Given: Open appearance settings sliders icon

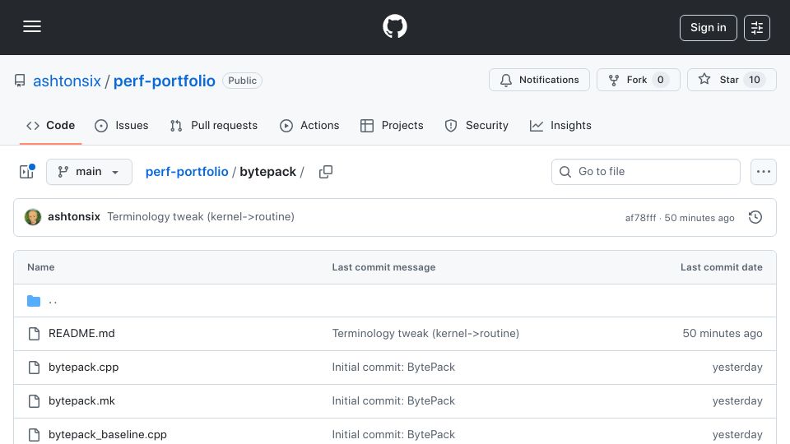Looking at the screenshot, I should coord(757,28).
